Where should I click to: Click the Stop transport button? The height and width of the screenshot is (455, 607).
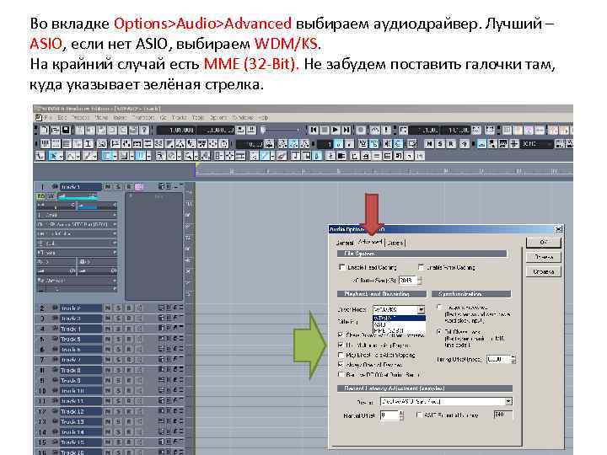325,130
